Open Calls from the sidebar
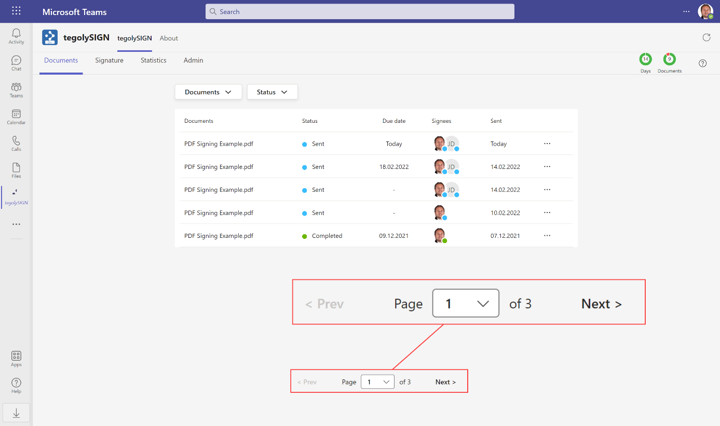720x426 pixels. click(16, 144)
